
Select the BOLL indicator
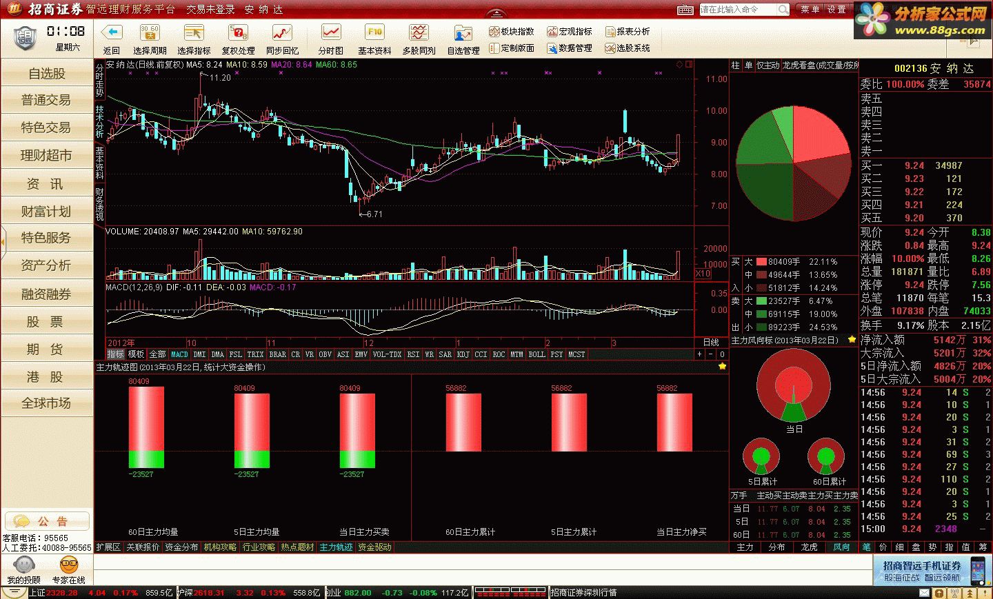coord(536,354)
